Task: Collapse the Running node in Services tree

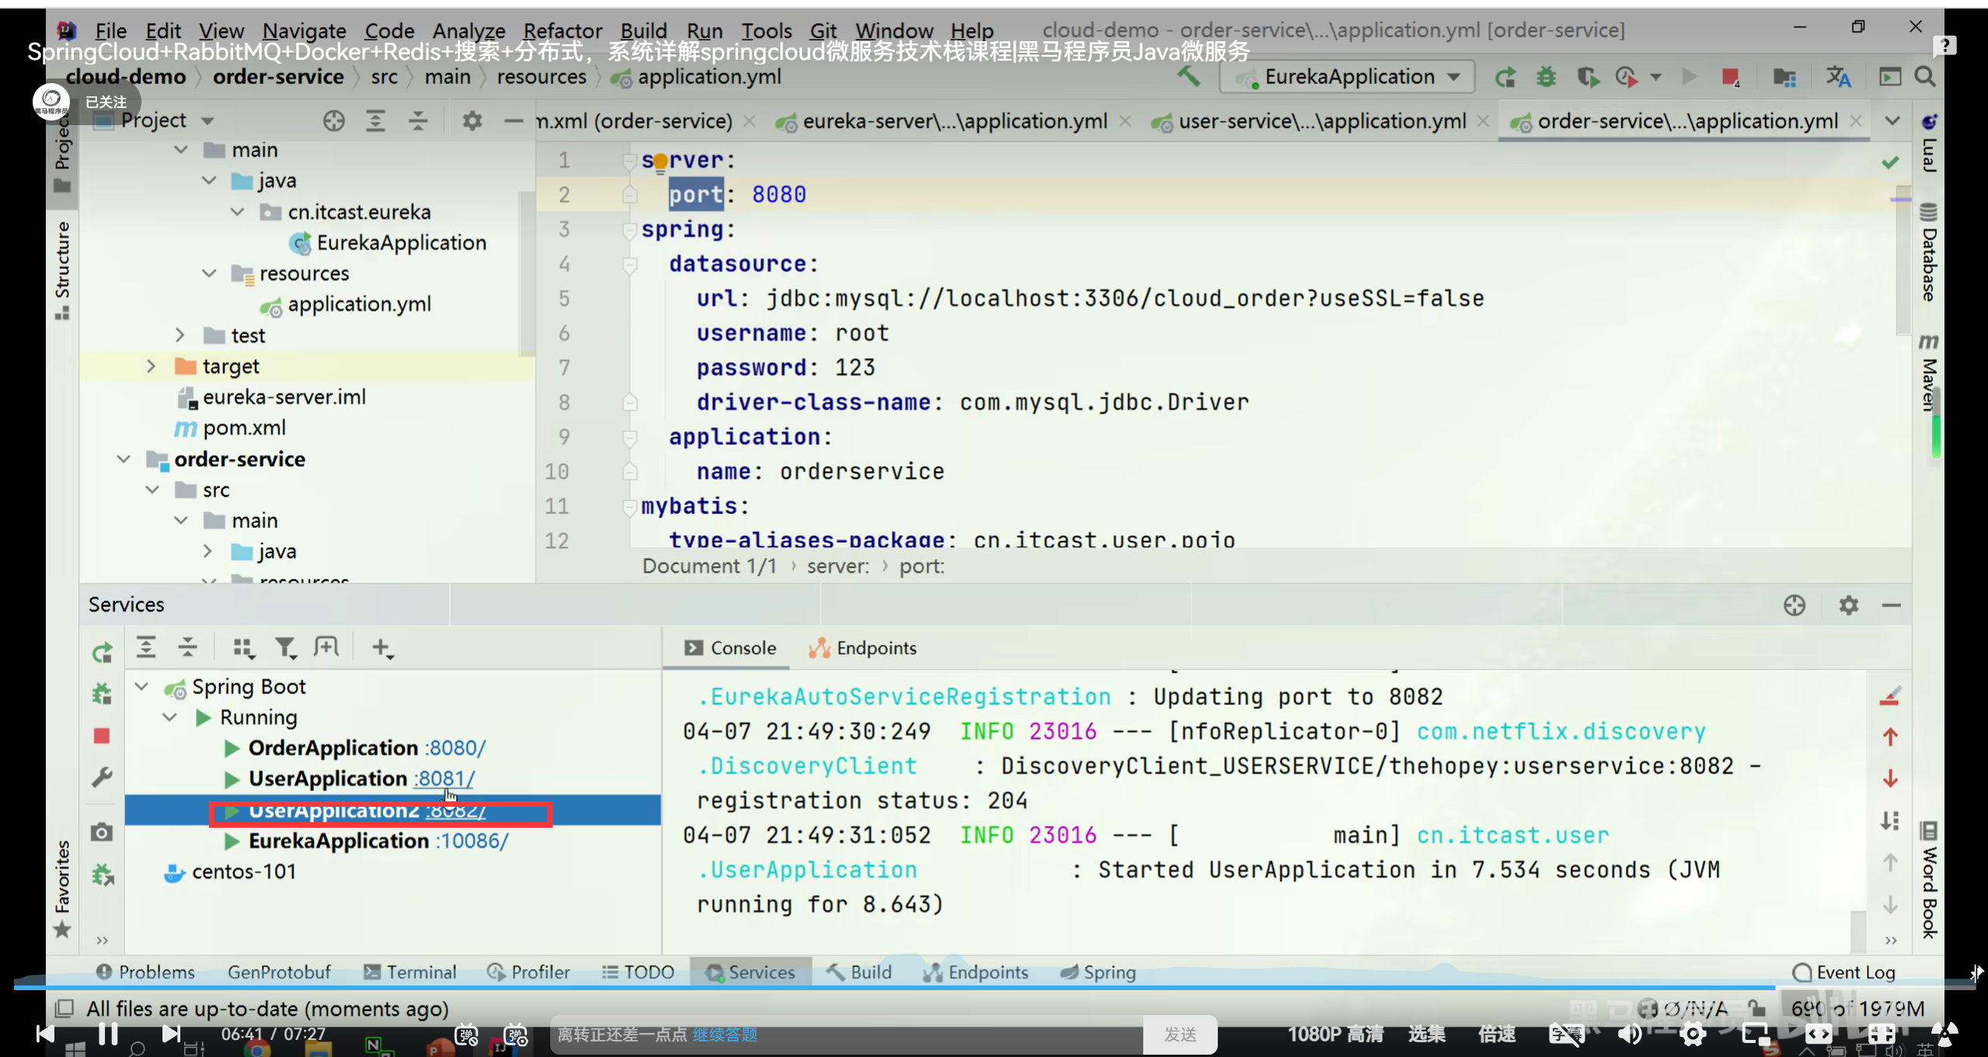Action: click(170, 717)
